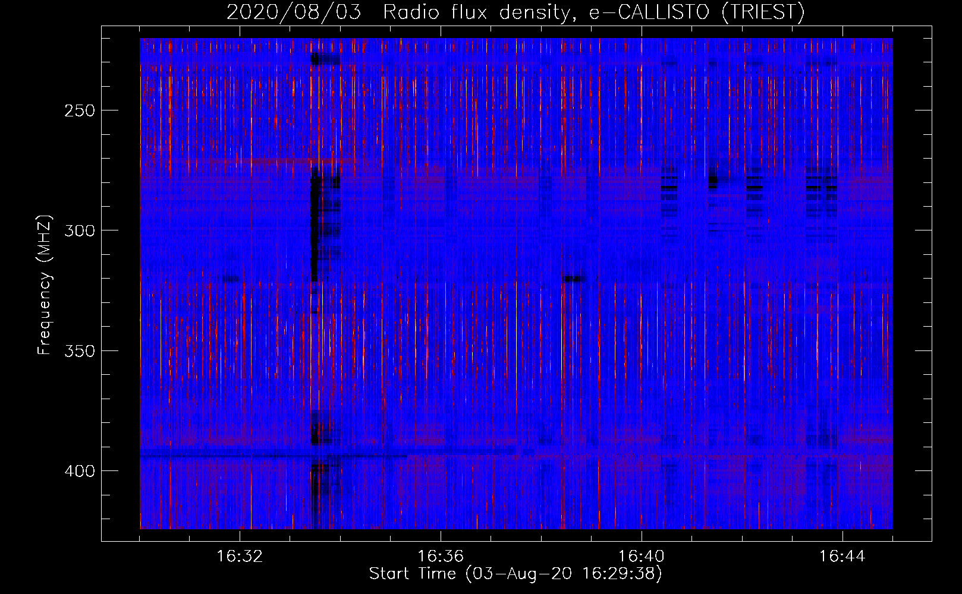The height and width of the screenshot is (594, 962).
Task: Click the plot title mentioning e-CALLISTO (TRIEST)
Action: pyautogui.click(x=515, y=12)
